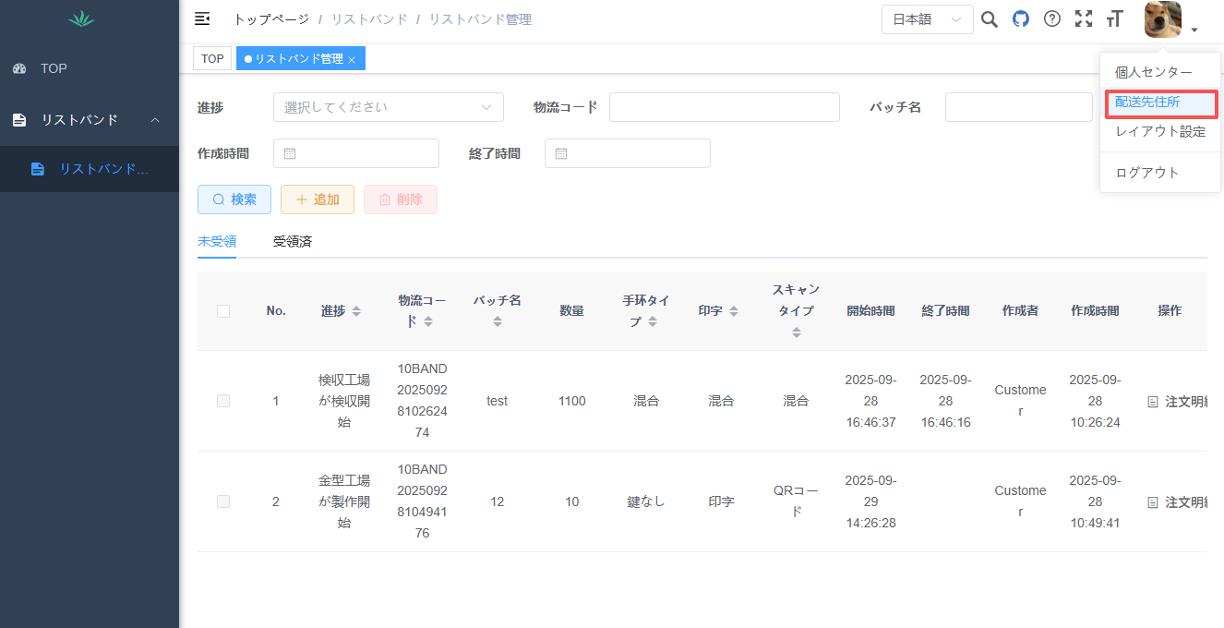Select all rows with header checkbox
1224x628 pixels.
tap(223, 311)
